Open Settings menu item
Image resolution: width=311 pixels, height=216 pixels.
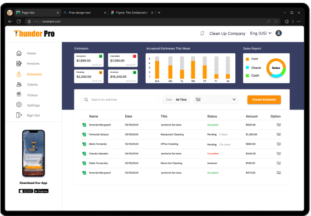(33, 105)
